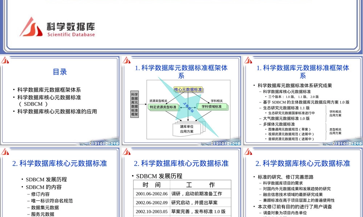Screen dimensions: 363x217
Task: Open the 目录 slide thumbnail
Action: click(60, 100)
